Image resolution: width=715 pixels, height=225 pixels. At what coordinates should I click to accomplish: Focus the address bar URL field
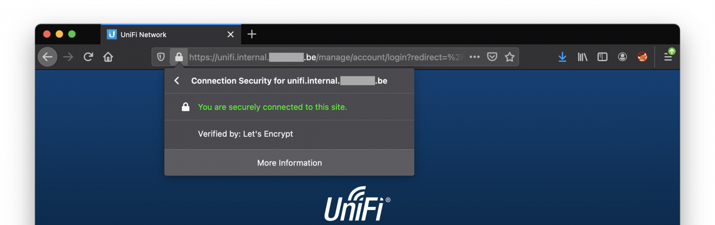326,57
